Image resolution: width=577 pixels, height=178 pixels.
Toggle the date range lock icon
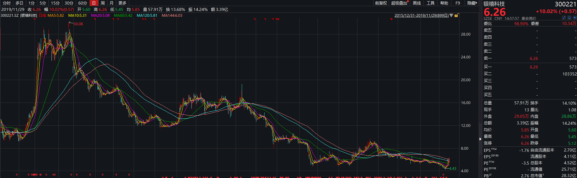point(456,15)
